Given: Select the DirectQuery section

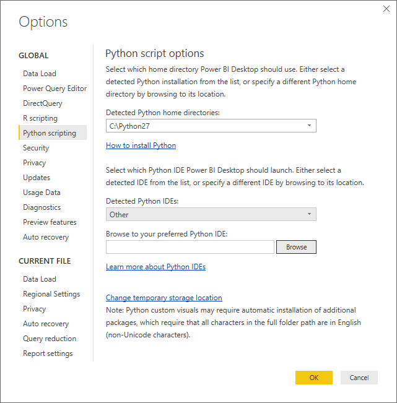Looking at the screenshot, I should pos(43,103).
